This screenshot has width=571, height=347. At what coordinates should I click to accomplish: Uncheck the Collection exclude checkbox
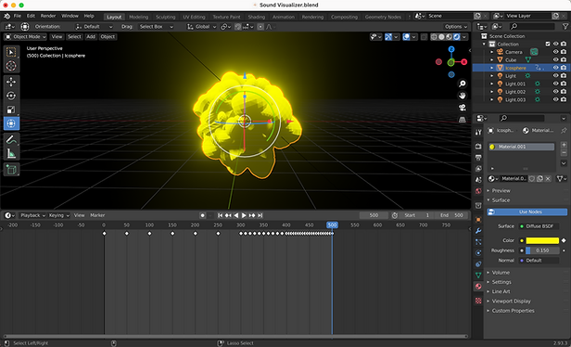pos(548,44)
